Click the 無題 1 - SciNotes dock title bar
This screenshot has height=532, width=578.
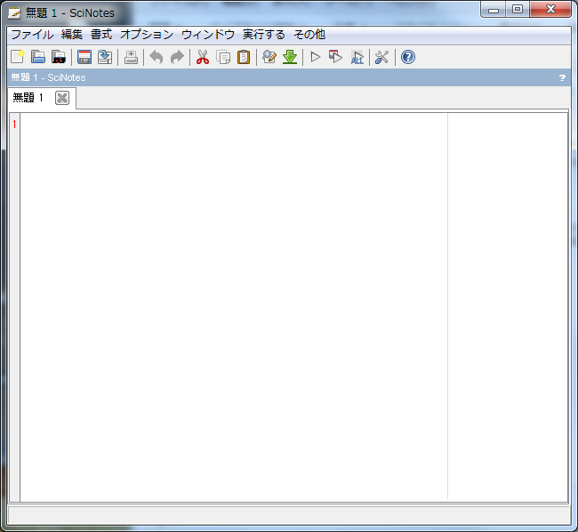click(x=289, y=77)
